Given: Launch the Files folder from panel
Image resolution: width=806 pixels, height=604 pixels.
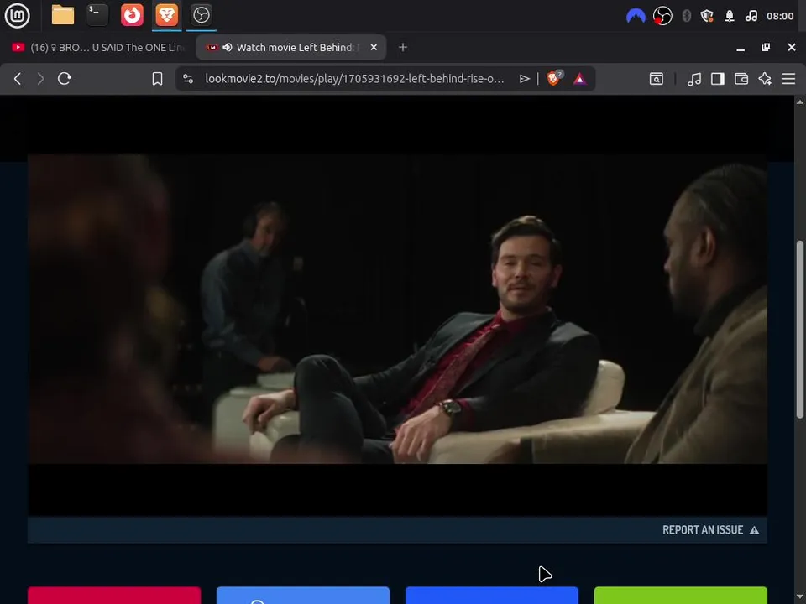Looking at the screenshot, I should point(63,15).
